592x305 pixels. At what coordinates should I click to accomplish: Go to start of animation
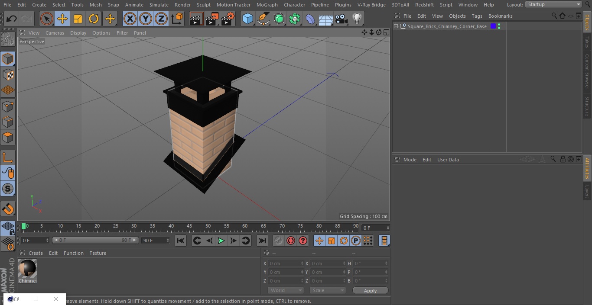[x=181, y=241]
